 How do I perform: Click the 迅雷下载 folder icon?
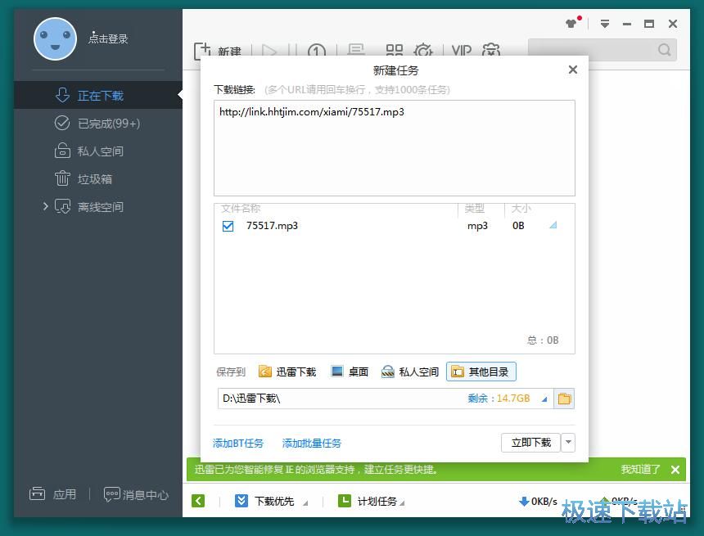pos(265,372)
